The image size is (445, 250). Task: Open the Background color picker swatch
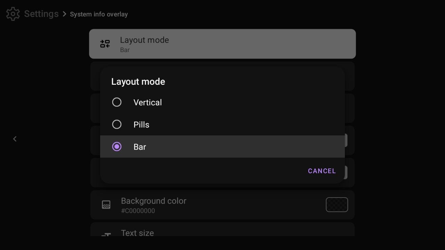pyautogui.click(x=337, y=205)
